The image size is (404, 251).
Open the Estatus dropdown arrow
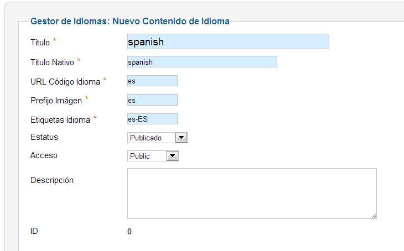[181, 138]
